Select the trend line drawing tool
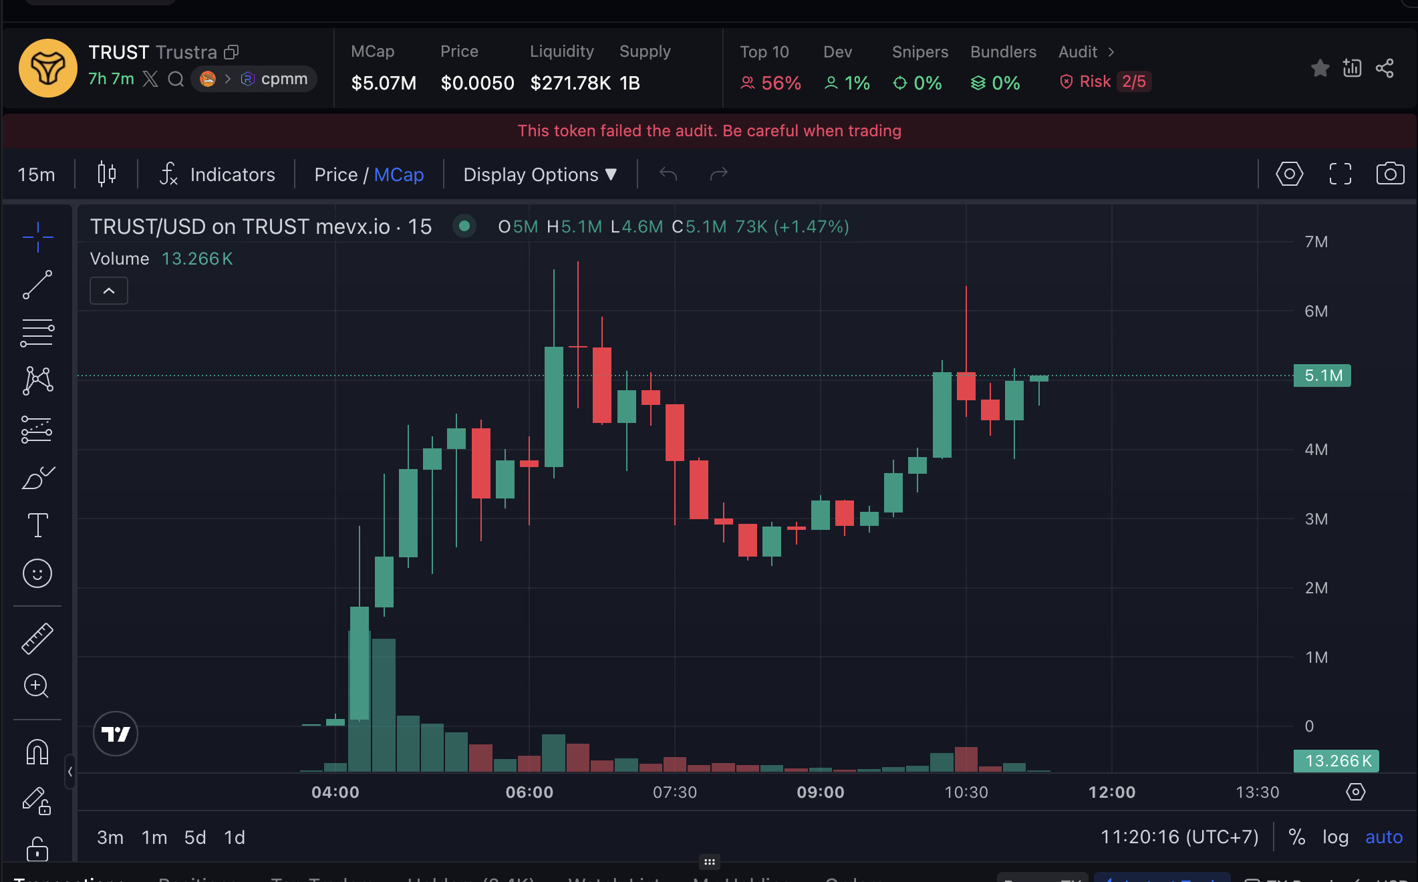This screenshot has height=882, width=1418. point(37,285)
